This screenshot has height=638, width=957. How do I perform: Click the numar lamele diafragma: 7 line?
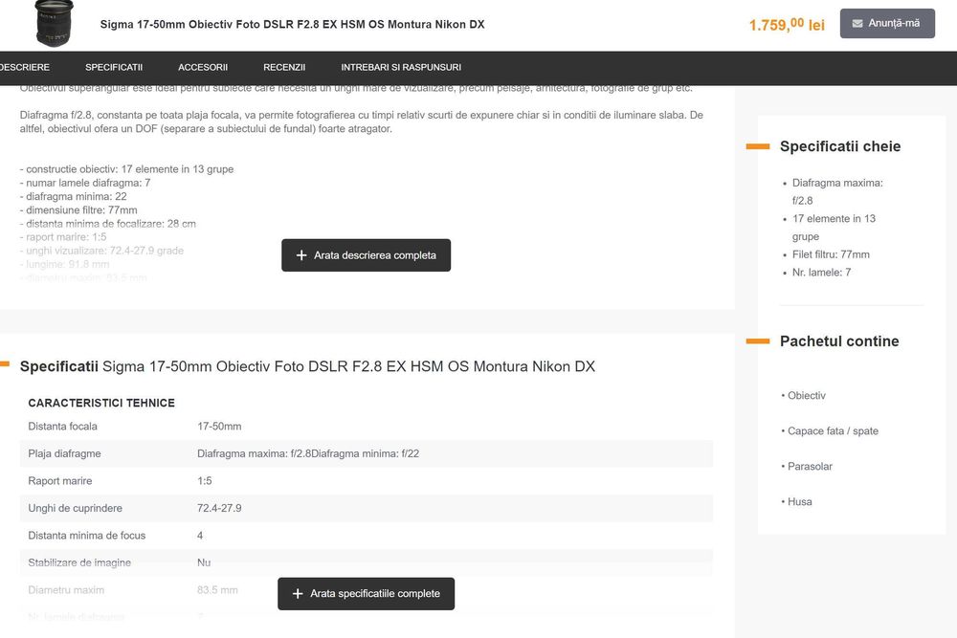click(x=85, y=183)
